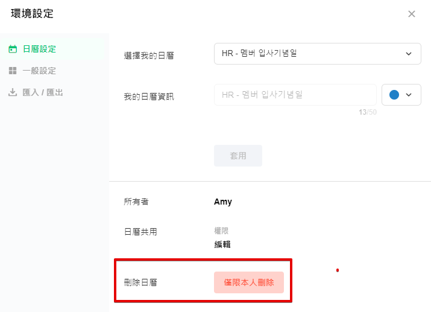The width and height of the screenshot is (431, 312).
Task: Open the 日曆設定 tab label
Action: [39, 49]
